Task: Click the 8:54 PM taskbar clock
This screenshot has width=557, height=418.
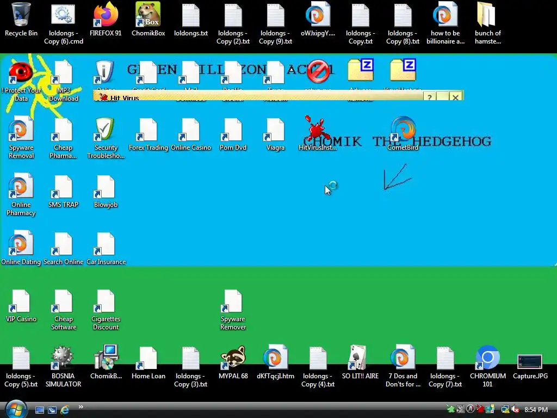Action: [x=536, y=409]
